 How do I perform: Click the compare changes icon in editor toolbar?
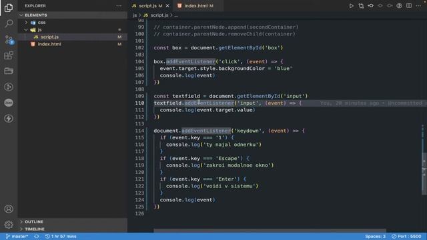[x=361, y=6]
